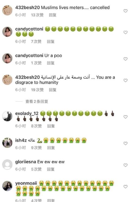This screenshot has width=133, height=202.
Task: Expand '查看2条回复' to view replies
Action: 37,101
